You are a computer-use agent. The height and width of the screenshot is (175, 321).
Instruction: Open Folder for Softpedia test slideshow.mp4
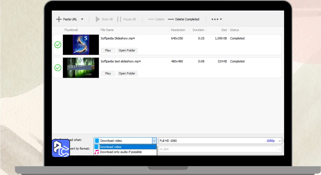127,73
